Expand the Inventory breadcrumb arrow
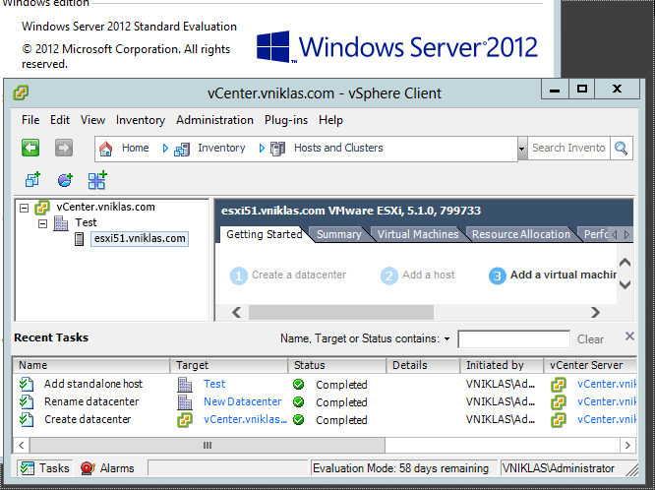The width and height of the screenshot is (655, 490). [x=262, y=149]
